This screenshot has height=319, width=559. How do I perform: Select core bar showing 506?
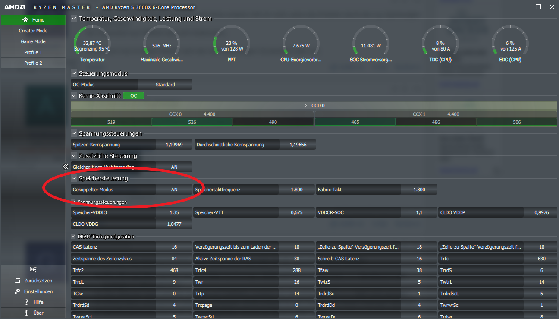click(x=517, y=122)
